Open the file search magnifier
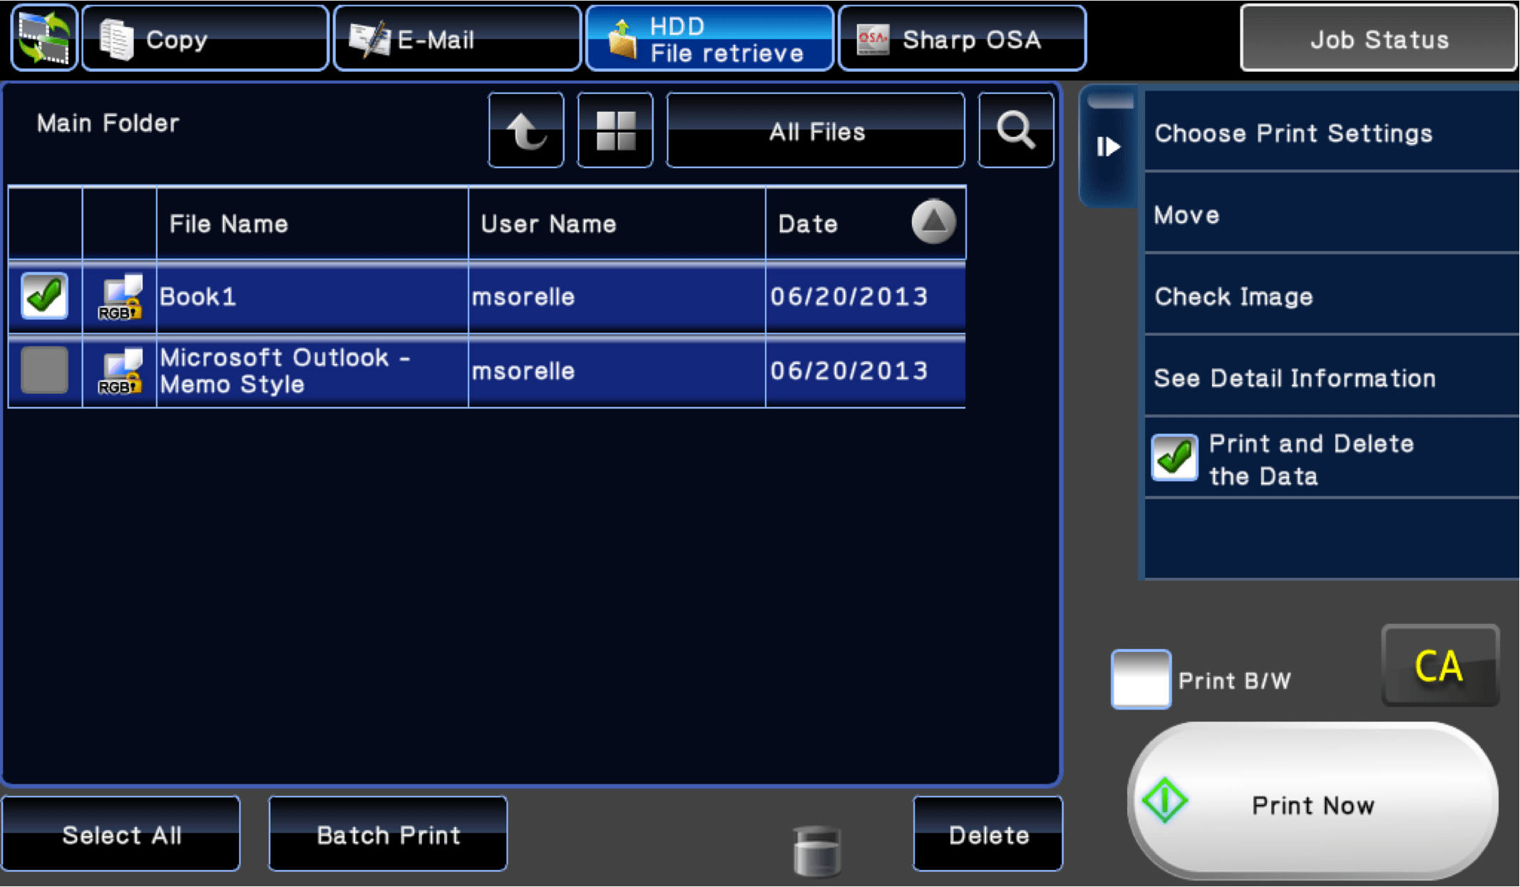 1015,130
